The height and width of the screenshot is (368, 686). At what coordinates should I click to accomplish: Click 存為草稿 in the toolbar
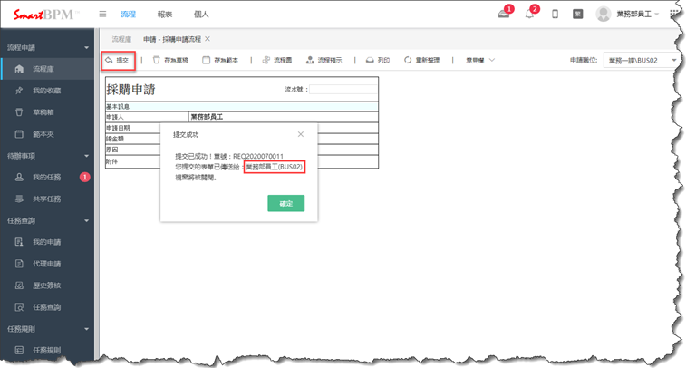pyautogui.click(x=170, y=61)
